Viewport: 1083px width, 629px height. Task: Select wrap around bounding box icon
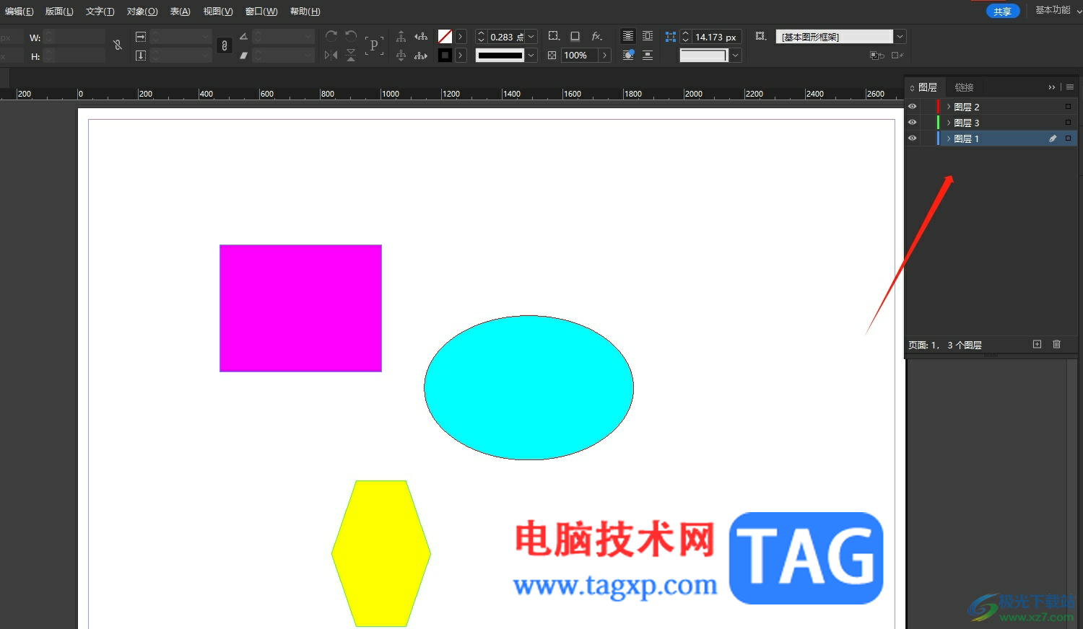(x=648, y=36)
